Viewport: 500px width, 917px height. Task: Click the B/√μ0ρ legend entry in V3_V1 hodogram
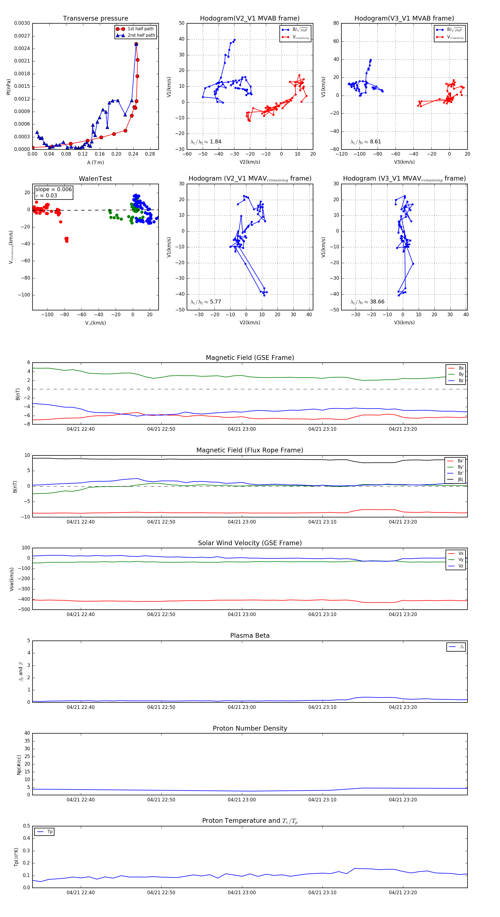click(450, 29)
